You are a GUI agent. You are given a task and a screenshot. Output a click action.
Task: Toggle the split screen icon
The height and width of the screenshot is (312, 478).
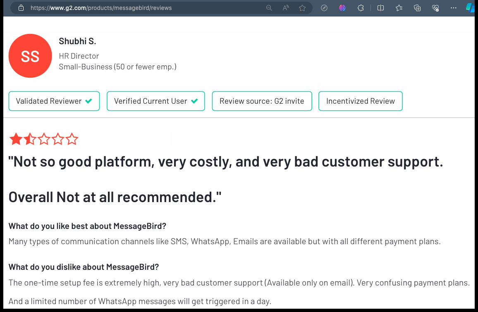(x=380, y=8)
